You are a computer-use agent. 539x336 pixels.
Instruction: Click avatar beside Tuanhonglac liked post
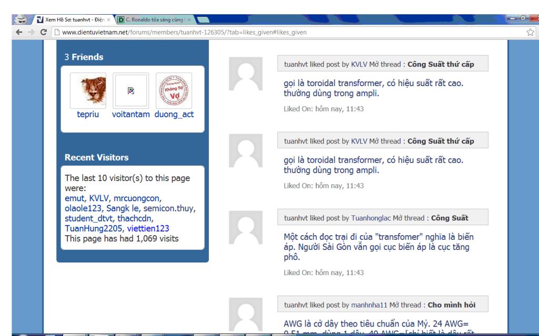pos(245,227)
